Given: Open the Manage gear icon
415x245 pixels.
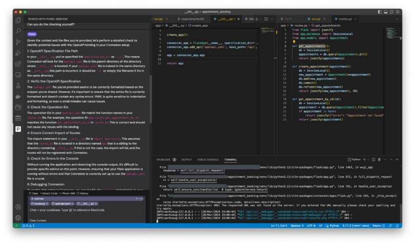Looking at the screenshot, I should pyautogui.click(x=18, y=218).
